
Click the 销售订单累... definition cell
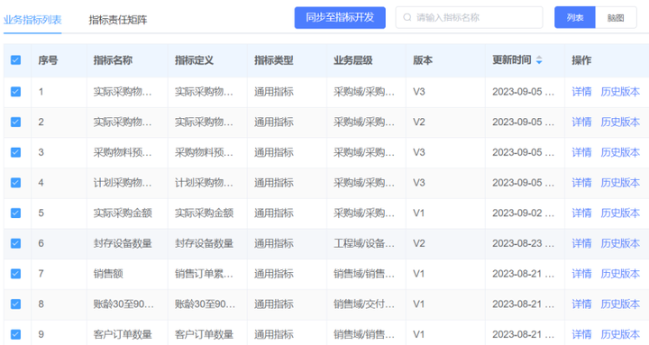point(204,274)
